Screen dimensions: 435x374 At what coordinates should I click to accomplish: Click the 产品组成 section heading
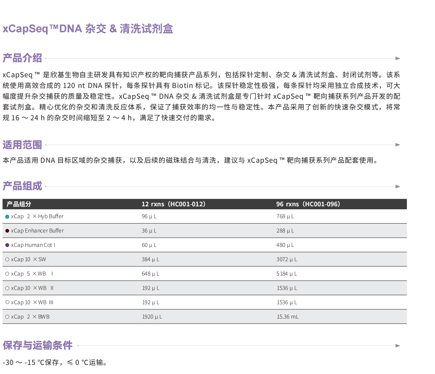[x=22, y=186]
